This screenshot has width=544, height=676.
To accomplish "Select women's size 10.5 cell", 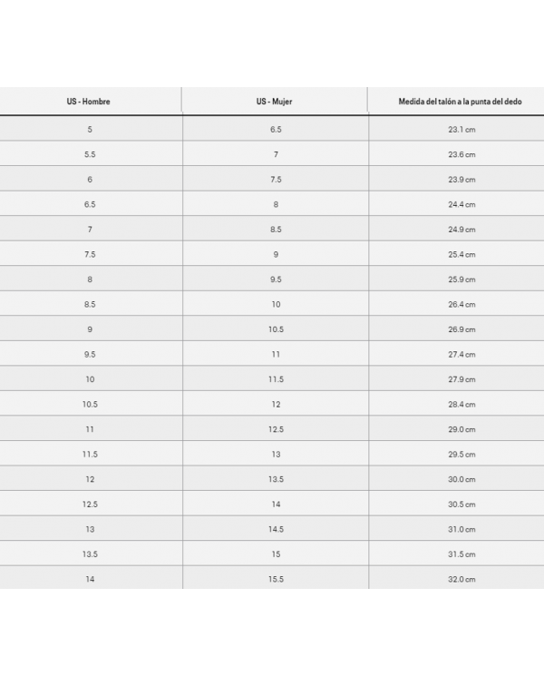I will coord(276,328).
